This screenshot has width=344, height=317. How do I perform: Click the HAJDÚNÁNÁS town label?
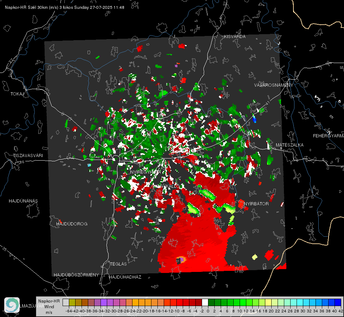click(x=23, y=201)
